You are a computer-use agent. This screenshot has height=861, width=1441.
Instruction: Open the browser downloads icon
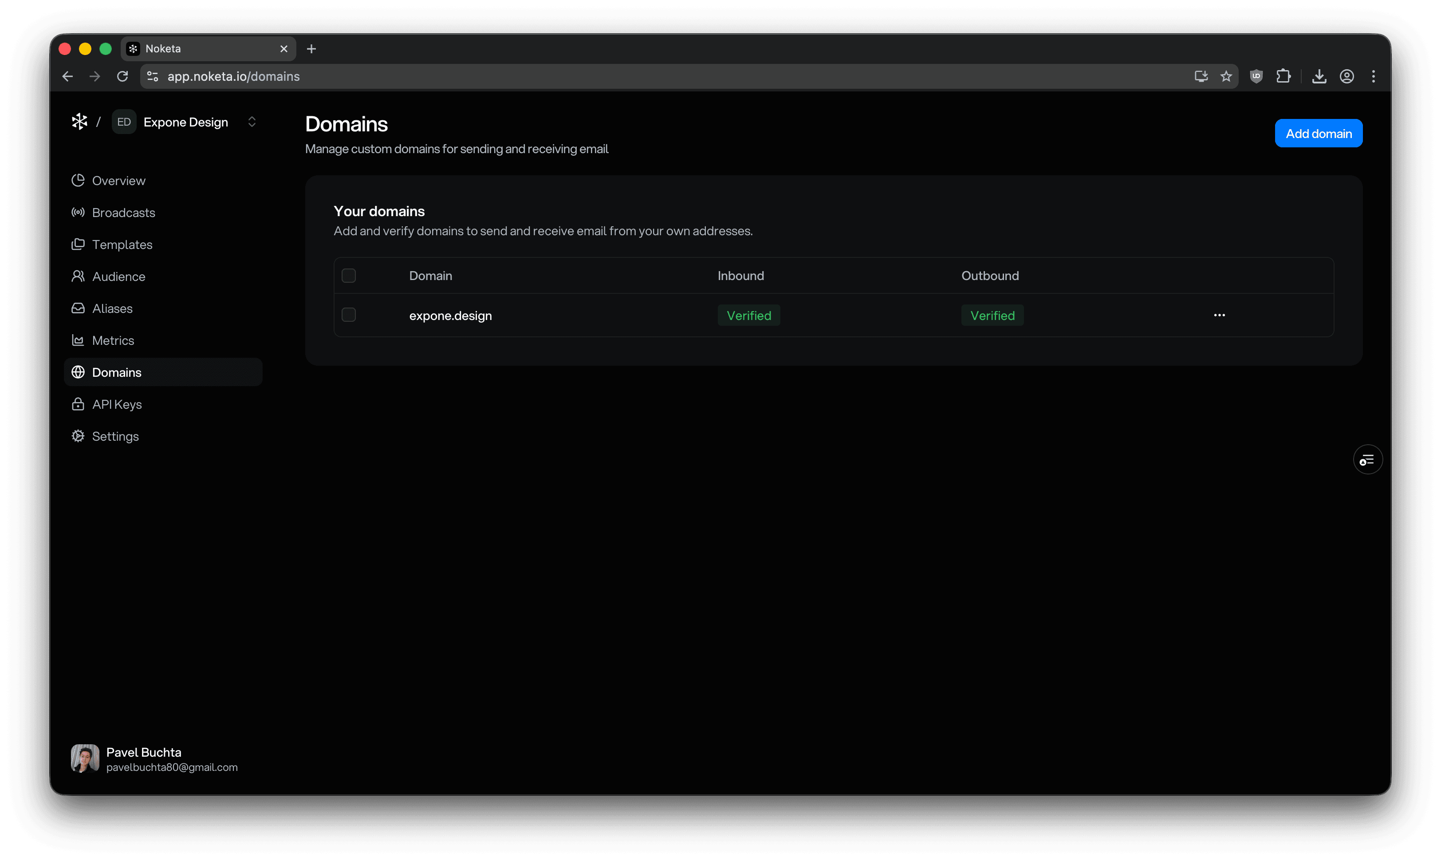coord(1319,77)
